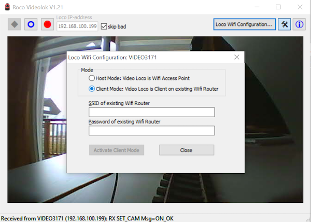Close the Roco Videolok main window
The height and width of the screenshot is (222, 311).
pyautogui.click(x=302, y=7)
